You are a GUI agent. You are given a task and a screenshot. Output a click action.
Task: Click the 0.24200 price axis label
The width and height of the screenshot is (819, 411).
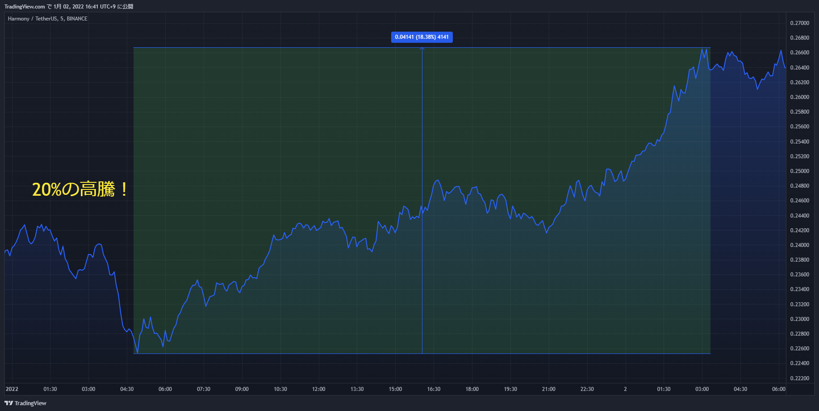tap(800, 230)
